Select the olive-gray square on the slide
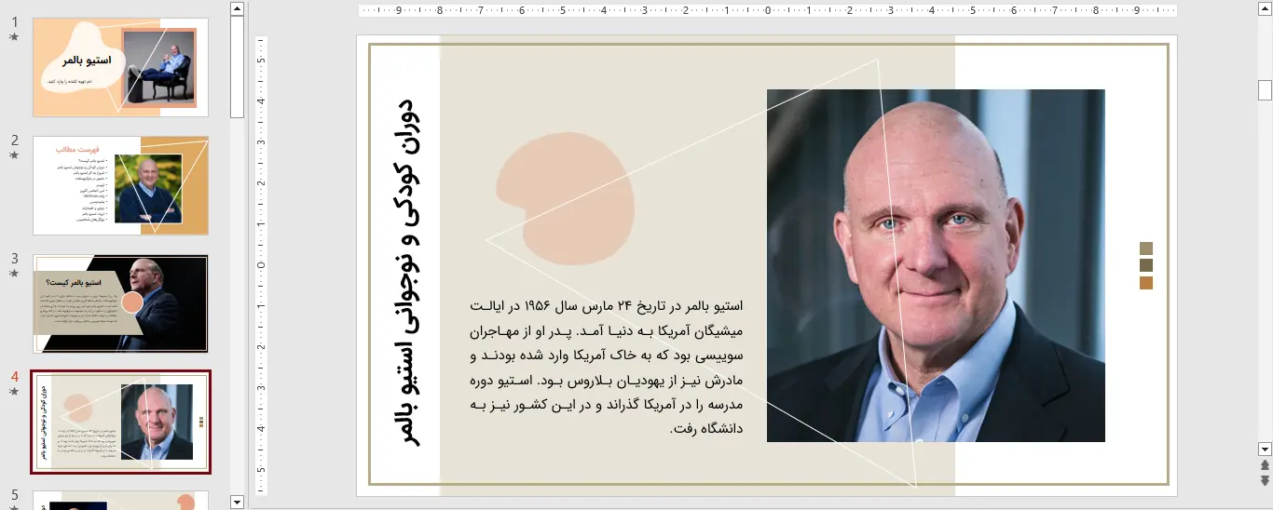Screen dimensions: 1273x510 point(1146,248)
